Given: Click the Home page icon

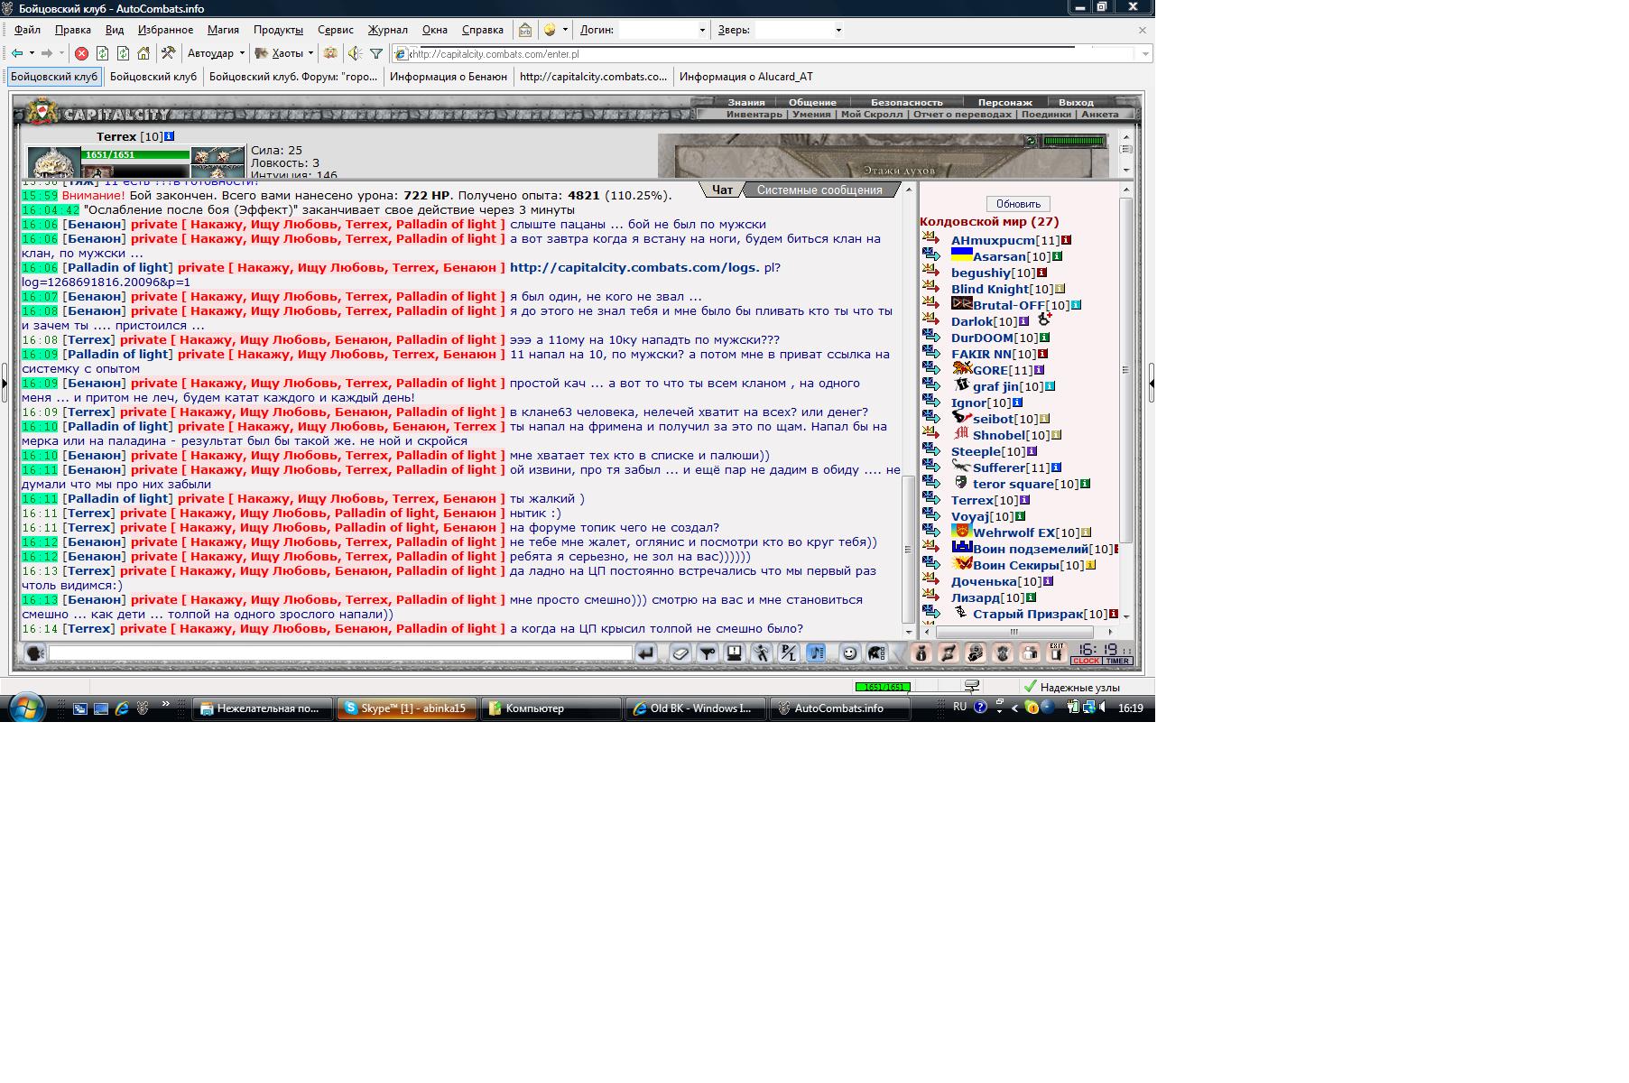Looking at the screenshot, I should pyautogui.click(x=143, y=53).
